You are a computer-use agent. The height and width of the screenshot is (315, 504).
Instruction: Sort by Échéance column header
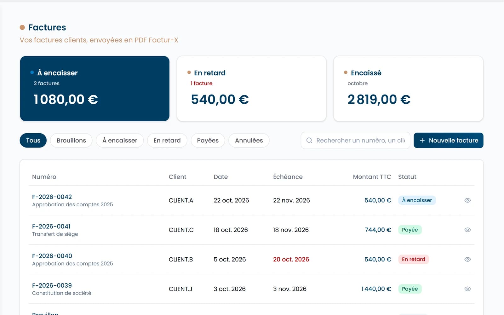pos(288,177)
